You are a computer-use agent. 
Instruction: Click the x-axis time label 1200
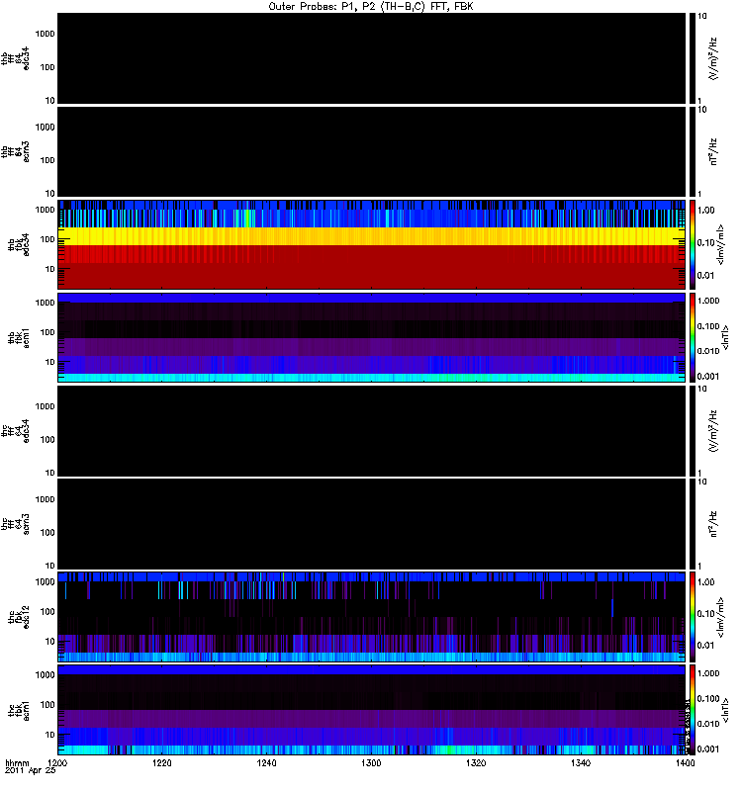pos(57,763)
